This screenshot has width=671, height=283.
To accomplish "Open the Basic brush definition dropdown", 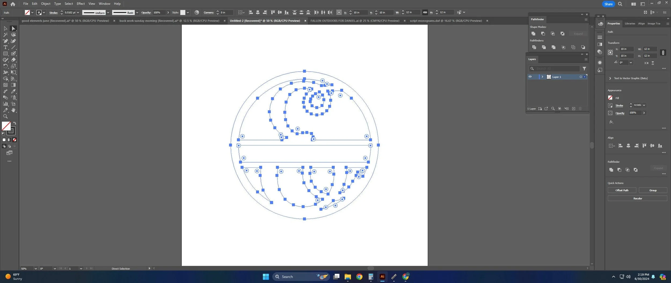I will [x=137, y=13].
